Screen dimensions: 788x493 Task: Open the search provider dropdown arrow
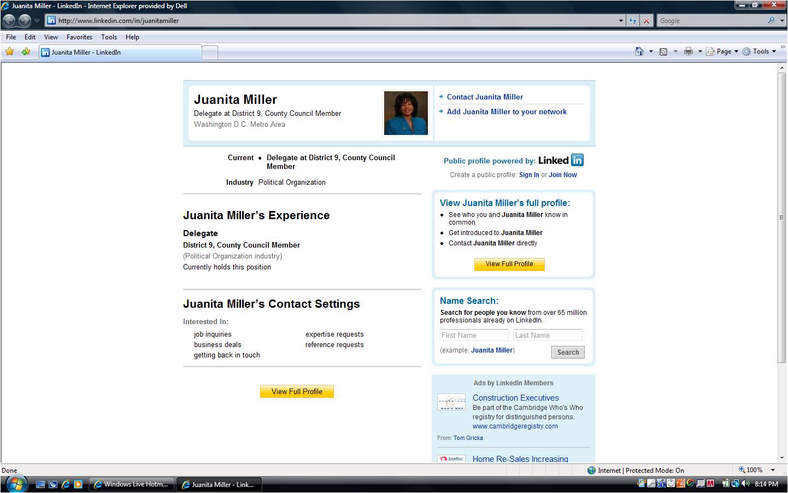click(781, 21)
